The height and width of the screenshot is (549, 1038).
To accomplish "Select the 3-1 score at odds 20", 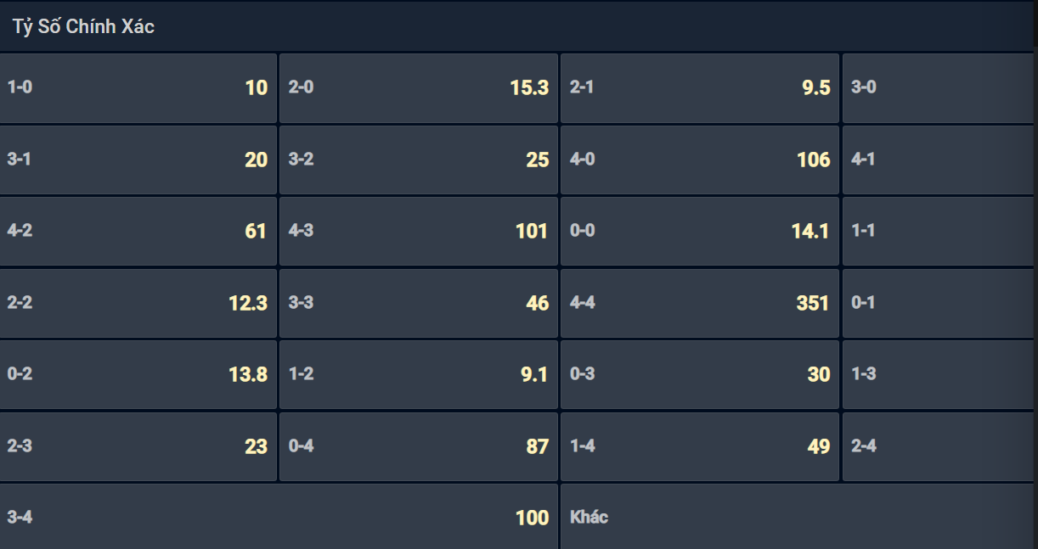I will [x=138, y=160].
